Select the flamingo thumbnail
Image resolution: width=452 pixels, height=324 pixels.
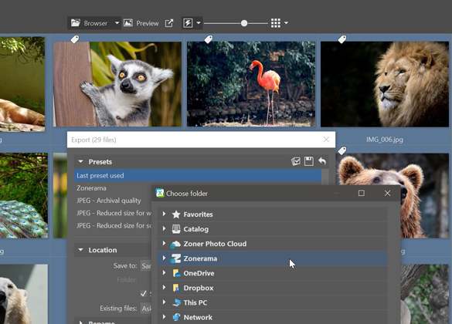251,84
